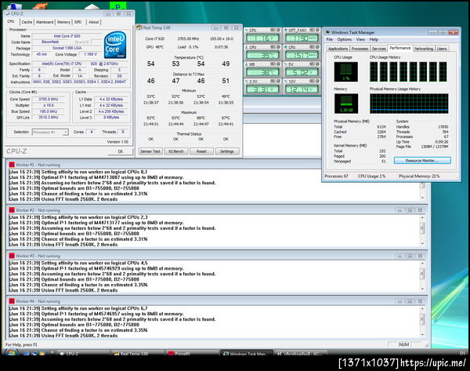Viewport: 470px width, 371px height.
Task: Open the Memory tab in CPU-Z
Action: click(63, 22)
